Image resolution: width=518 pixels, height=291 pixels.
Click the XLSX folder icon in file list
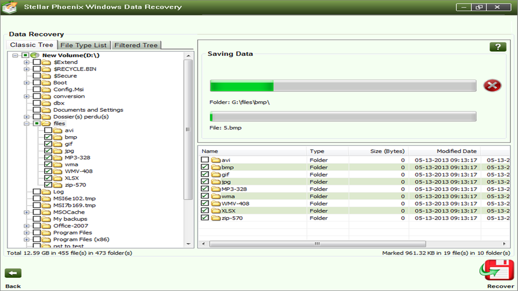tap(216, 211)
